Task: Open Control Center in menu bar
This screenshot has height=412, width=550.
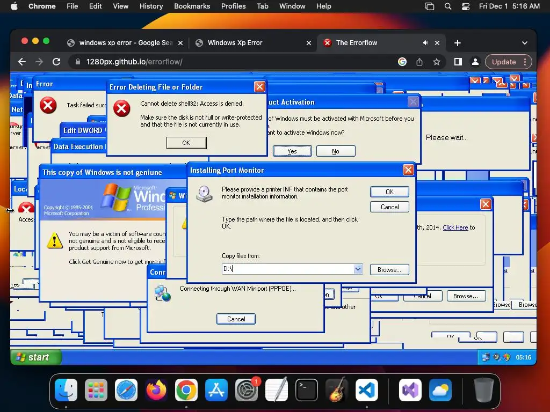Action: (466, 6)
